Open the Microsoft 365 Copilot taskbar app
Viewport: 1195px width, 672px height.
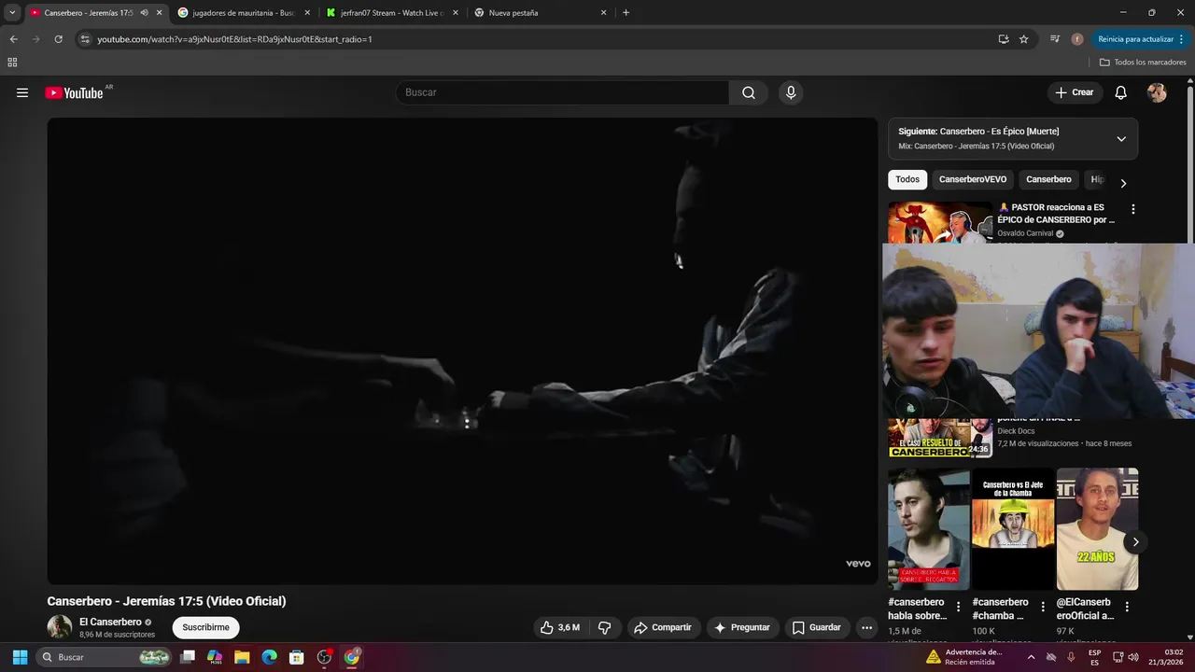click(215, 657)
